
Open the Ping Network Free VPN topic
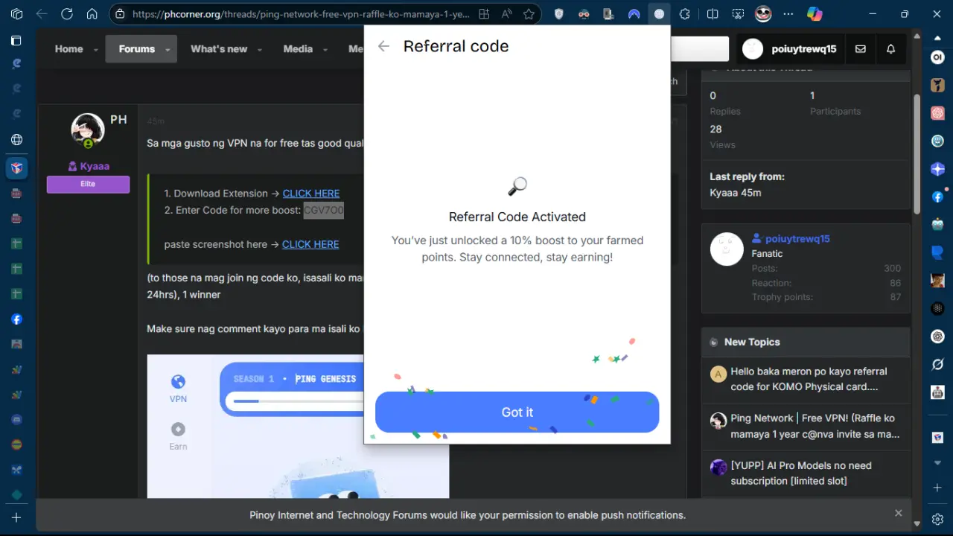[815, 426]
